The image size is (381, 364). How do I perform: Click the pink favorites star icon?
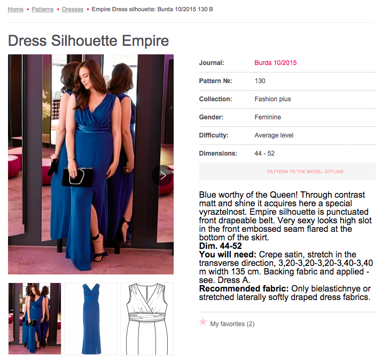(203, 322)
